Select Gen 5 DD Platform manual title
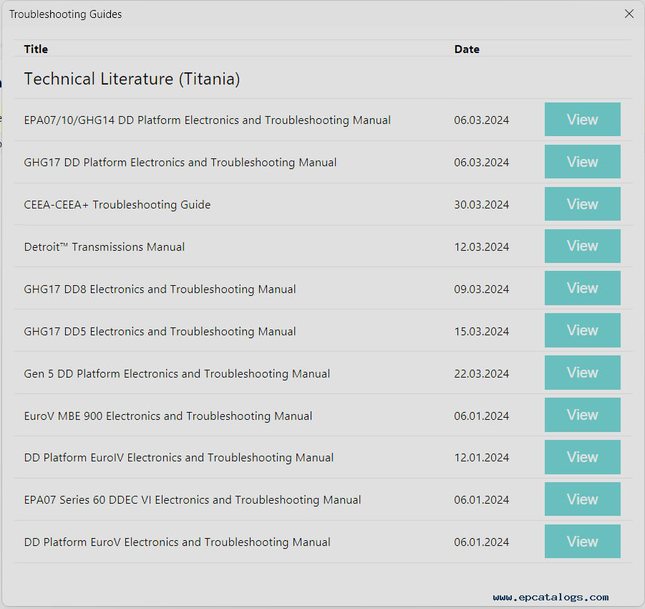The height and width of the screenshot is (609, 645). pyautogui.click(x=177, y=374)
